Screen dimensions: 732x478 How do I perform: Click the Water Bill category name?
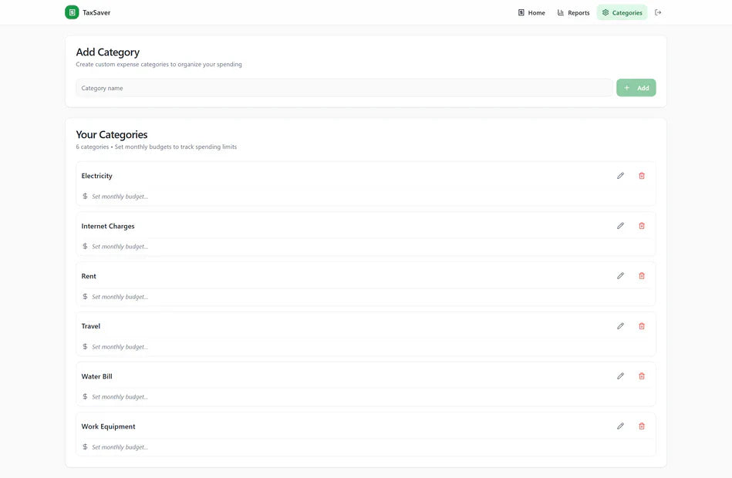96,376
